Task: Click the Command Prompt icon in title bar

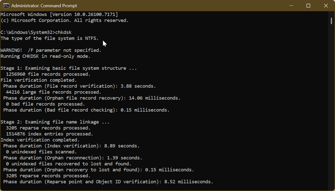Action: [5, 6]
